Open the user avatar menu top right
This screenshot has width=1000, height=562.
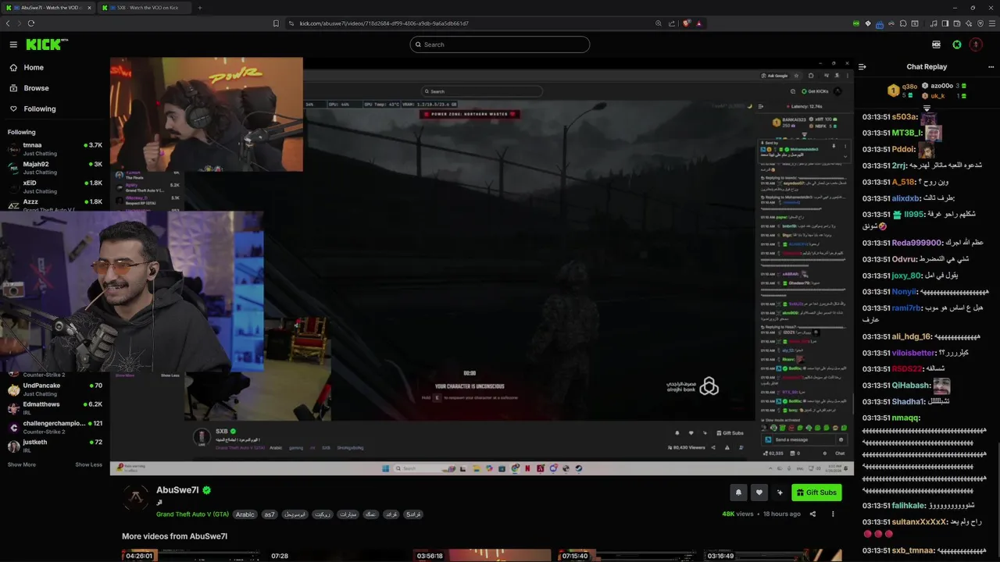click(x=976, y=44)
